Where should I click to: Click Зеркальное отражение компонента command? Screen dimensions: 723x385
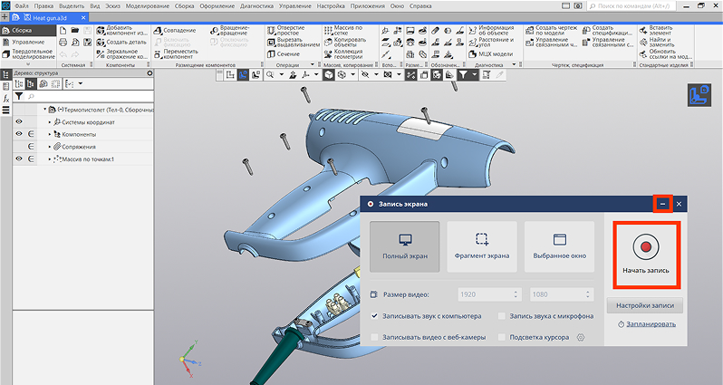click(x=122, y=54)
